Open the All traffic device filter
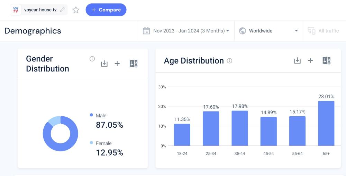346x176 pixels. click(323, 31)
